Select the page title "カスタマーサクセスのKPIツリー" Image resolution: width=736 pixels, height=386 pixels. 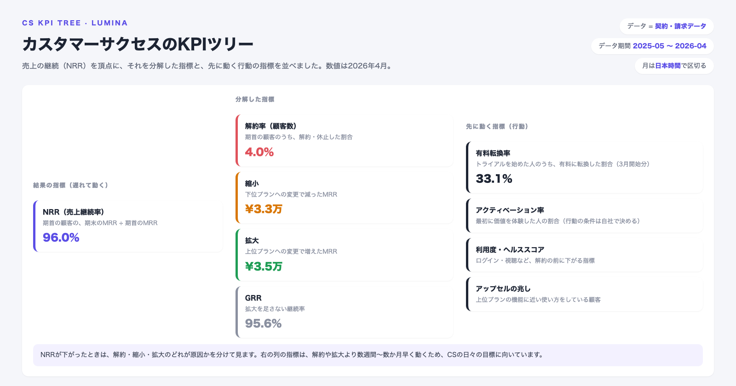click(x=138, y=44)
